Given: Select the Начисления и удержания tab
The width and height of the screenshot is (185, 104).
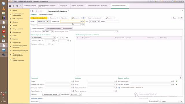Looking at the screenshot, I should [x=53, y=28].
